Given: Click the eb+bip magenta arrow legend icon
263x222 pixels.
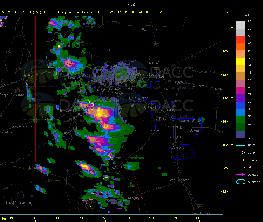Looking at the screenshot, I should 241,175.
